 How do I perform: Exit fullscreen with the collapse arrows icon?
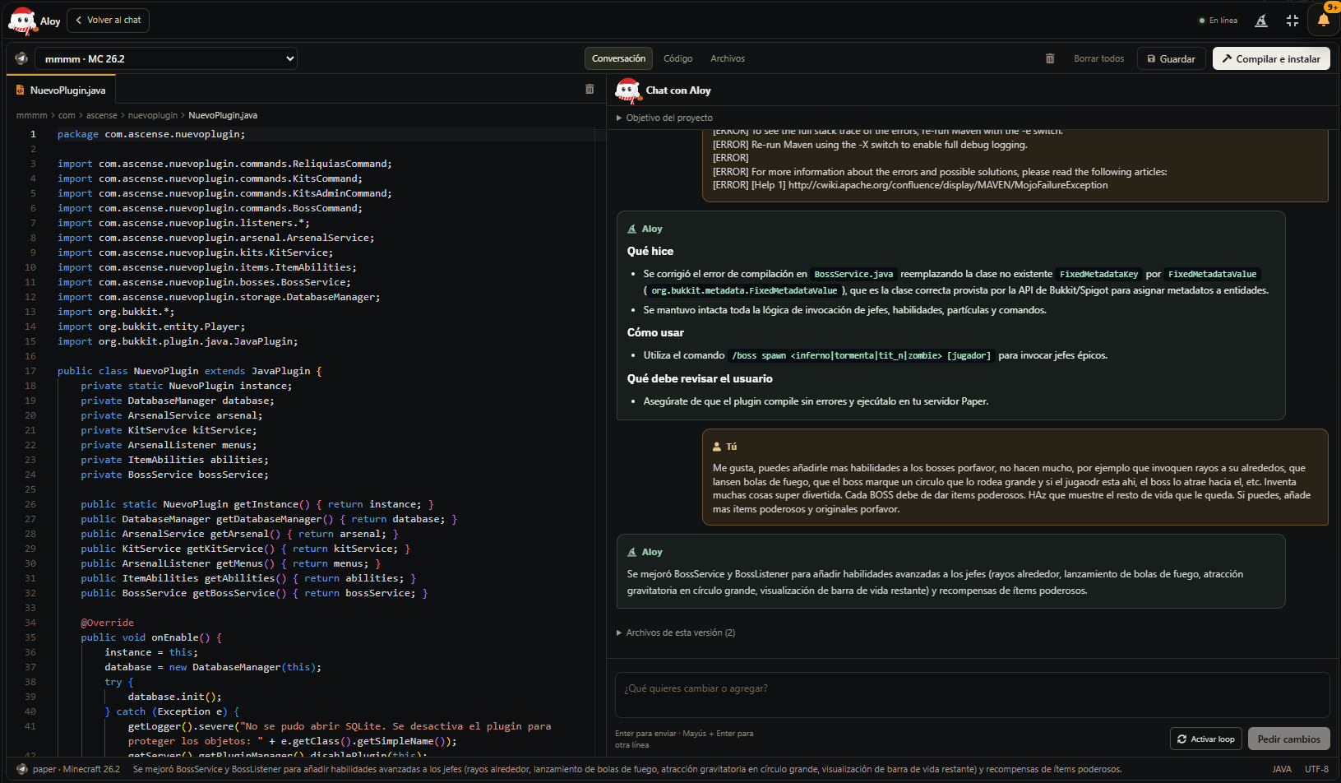click(1292, 21)
